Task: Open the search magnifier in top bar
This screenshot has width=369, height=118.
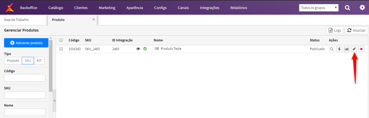Action: pos(348,8)
